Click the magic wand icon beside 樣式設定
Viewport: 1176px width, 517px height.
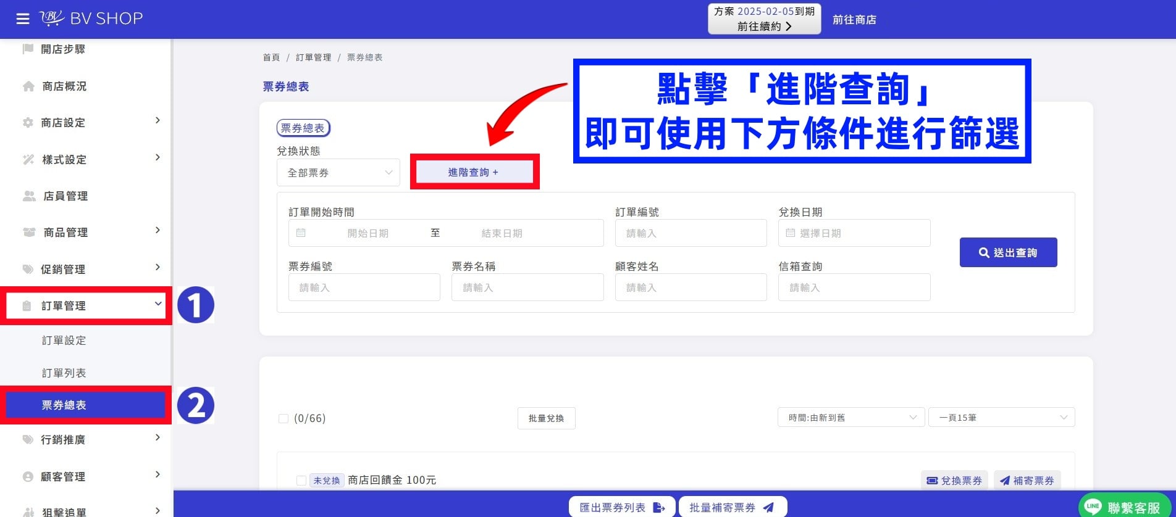pyautogui.click(x=28, y=160)
